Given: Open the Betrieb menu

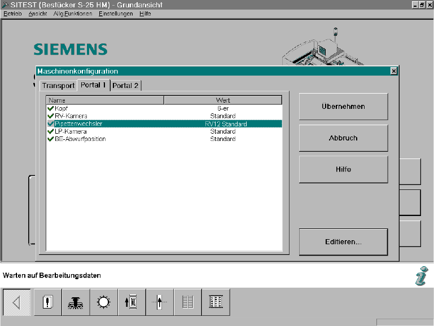Looking at the screenshot, I should click(x=12, y=14).
